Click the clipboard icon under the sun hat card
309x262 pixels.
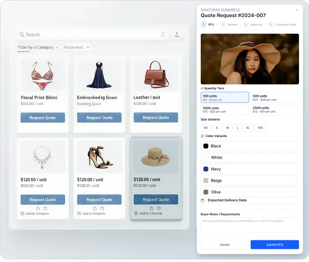159,208
